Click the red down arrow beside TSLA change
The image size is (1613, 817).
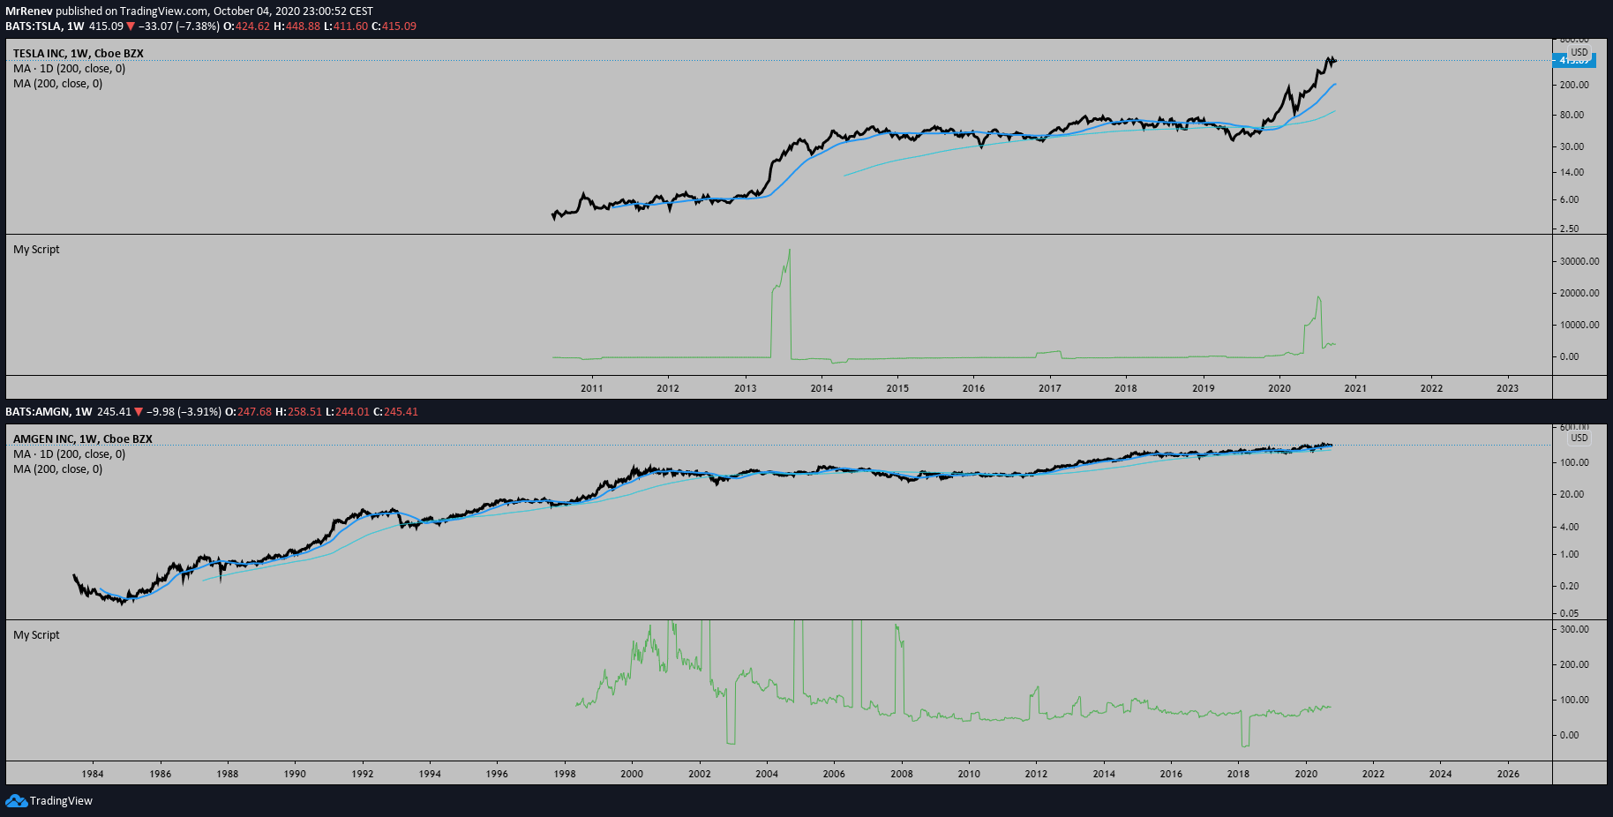point(131,26)
